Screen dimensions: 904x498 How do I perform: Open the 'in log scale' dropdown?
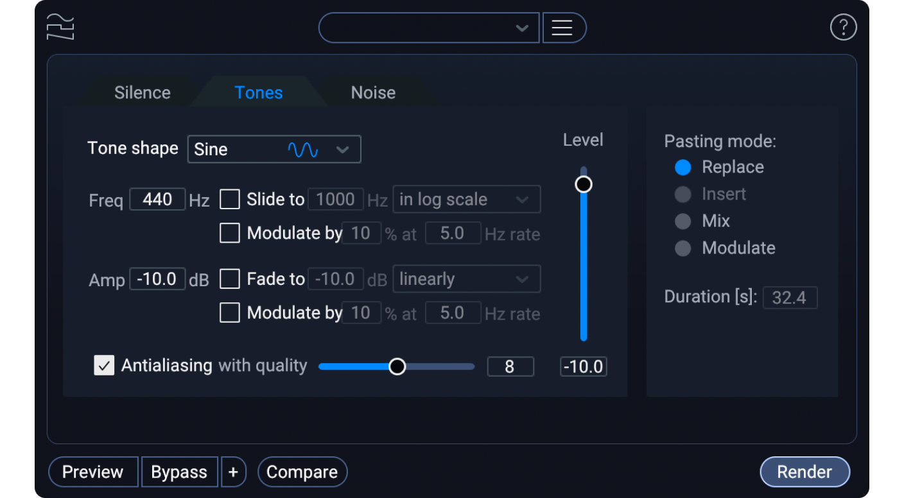[466, 200]
